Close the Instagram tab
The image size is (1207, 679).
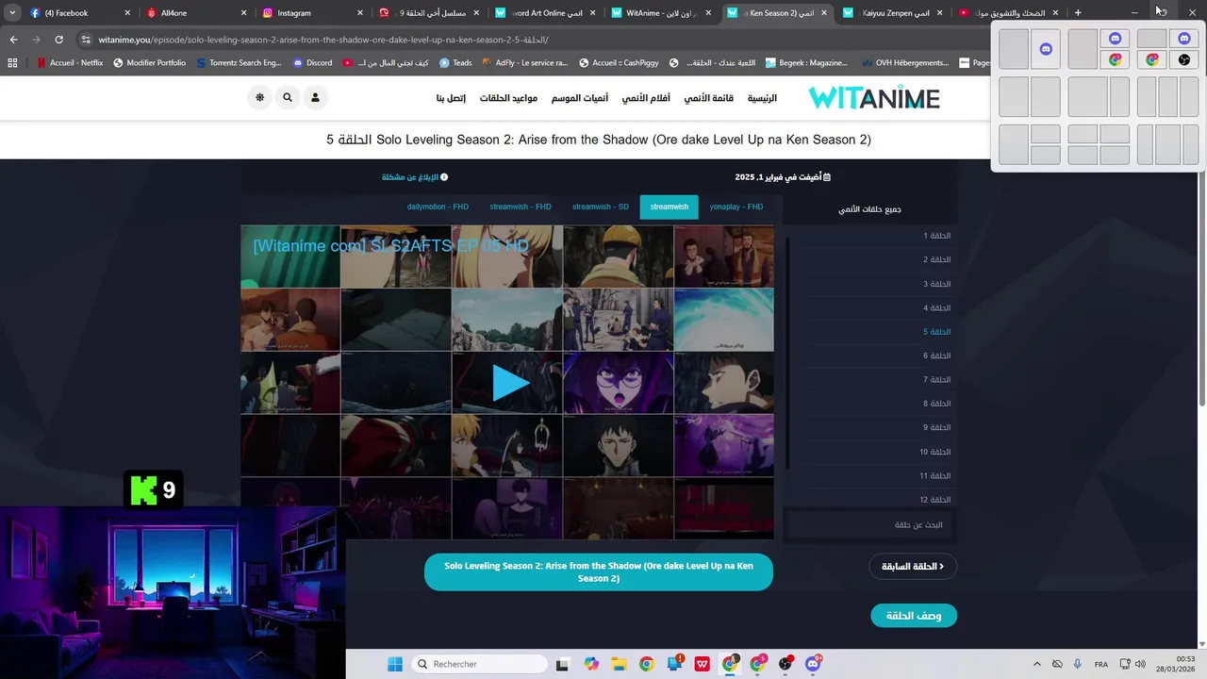[360, 13]
